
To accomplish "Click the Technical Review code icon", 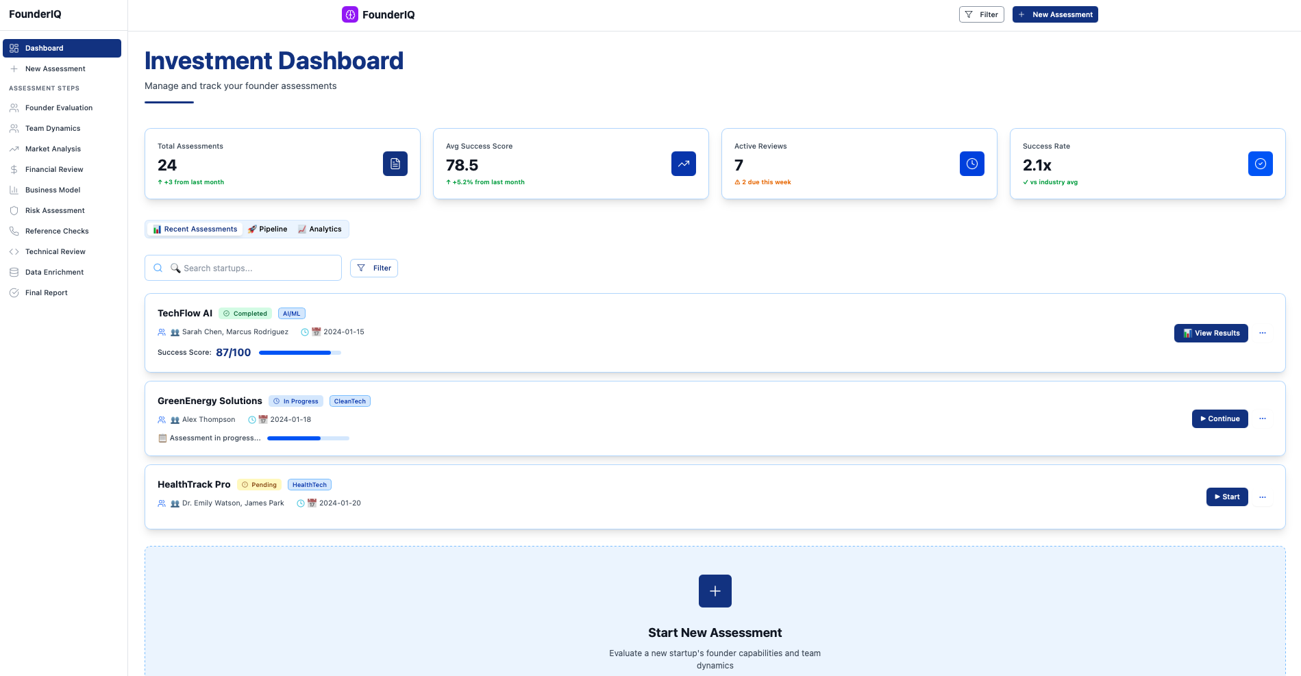I will click(14, 251).
